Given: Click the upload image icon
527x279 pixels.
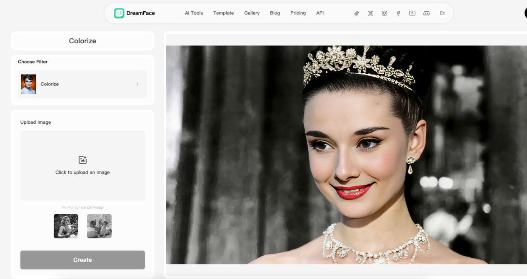Looking at the screenshot, I should [x=82, y=159].
